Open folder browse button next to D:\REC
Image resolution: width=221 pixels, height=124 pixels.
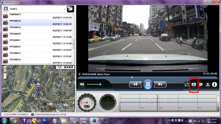[x=70, y=9]
